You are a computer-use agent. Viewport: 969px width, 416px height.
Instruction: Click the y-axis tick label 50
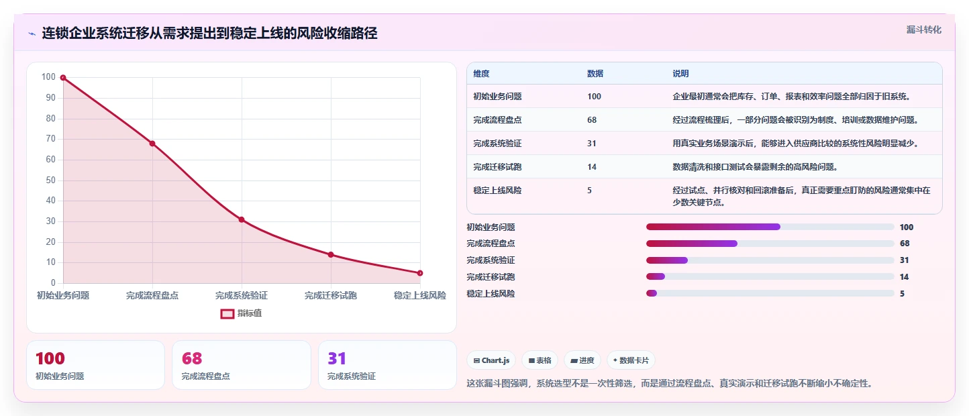50,180
